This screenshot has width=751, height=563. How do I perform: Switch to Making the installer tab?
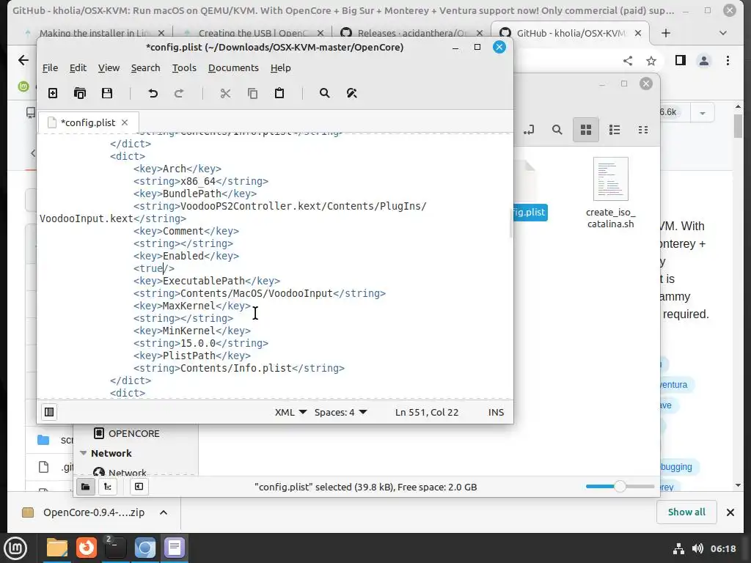coord(93,33)
